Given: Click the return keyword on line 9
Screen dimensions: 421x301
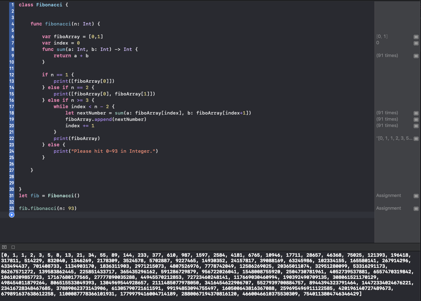Looking at the screenshot, I should point(62,56).
